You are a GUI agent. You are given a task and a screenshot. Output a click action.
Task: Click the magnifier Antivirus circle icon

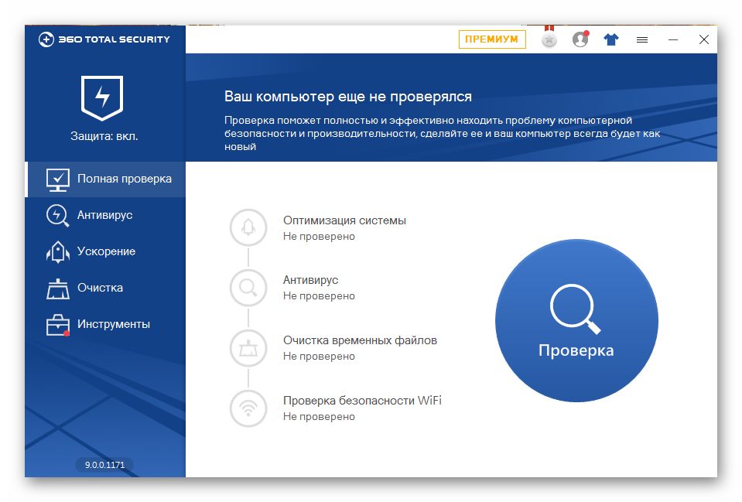248,288
